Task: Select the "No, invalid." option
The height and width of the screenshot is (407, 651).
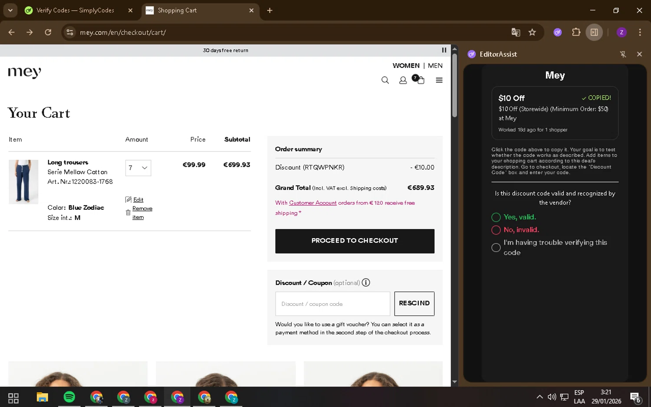Action: pos(496,230)
